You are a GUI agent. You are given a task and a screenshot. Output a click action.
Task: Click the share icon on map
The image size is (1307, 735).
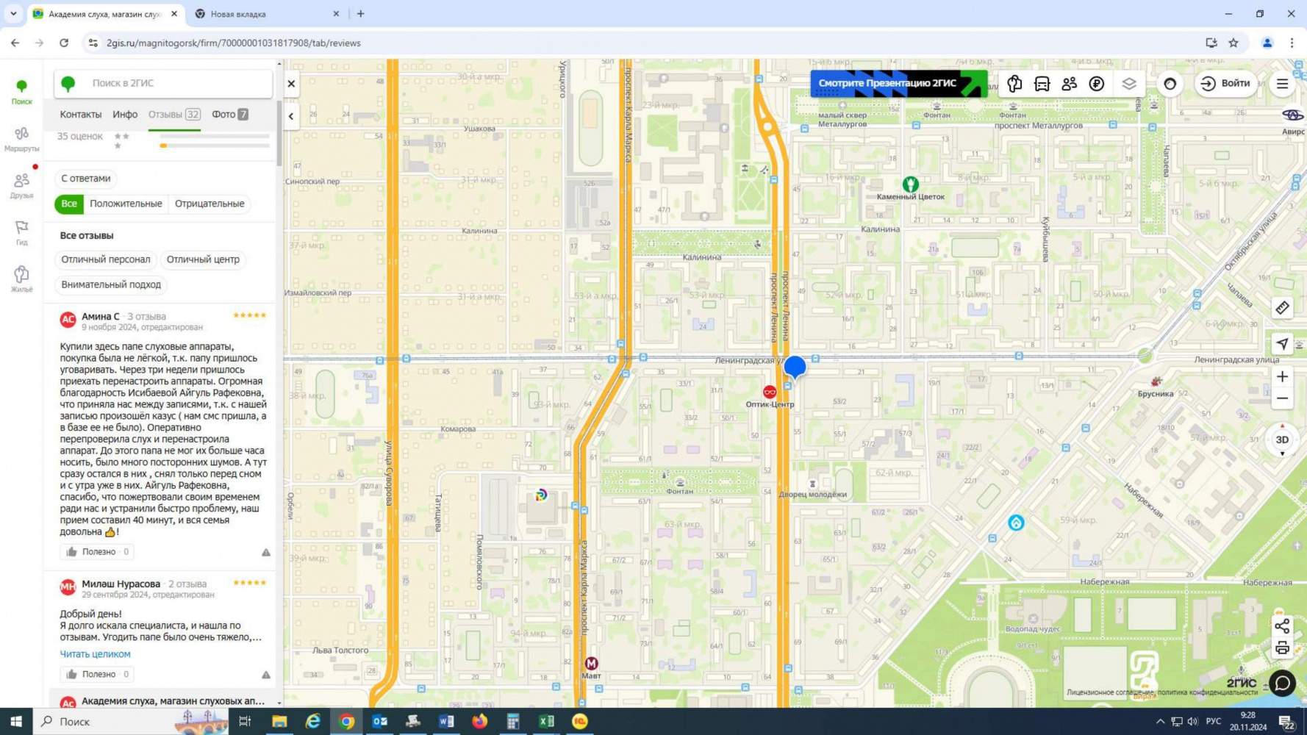pos(1282,625)
